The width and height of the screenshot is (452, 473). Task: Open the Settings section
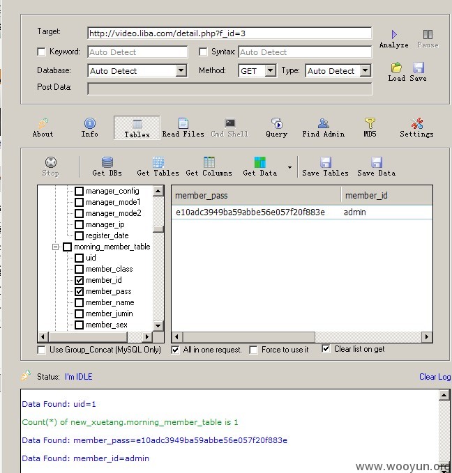[416, 128]
